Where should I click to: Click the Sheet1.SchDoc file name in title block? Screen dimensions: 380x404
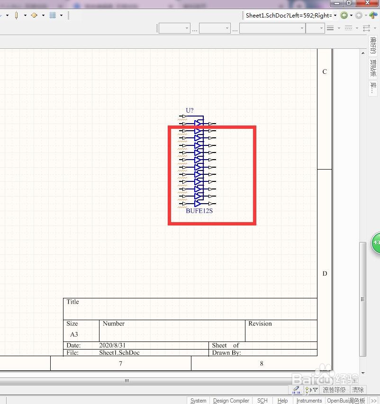click(119, 352)
